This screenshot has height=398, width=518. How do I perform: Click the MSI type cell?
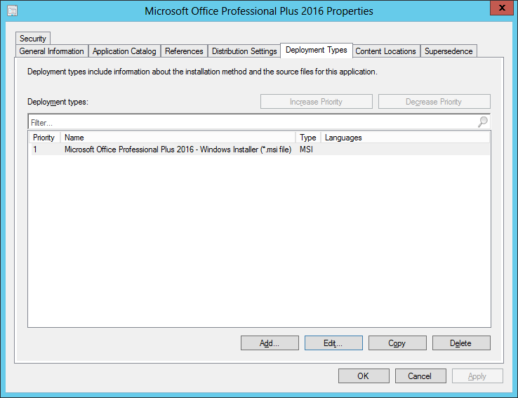pyautogui.click(x=306, y=150)
